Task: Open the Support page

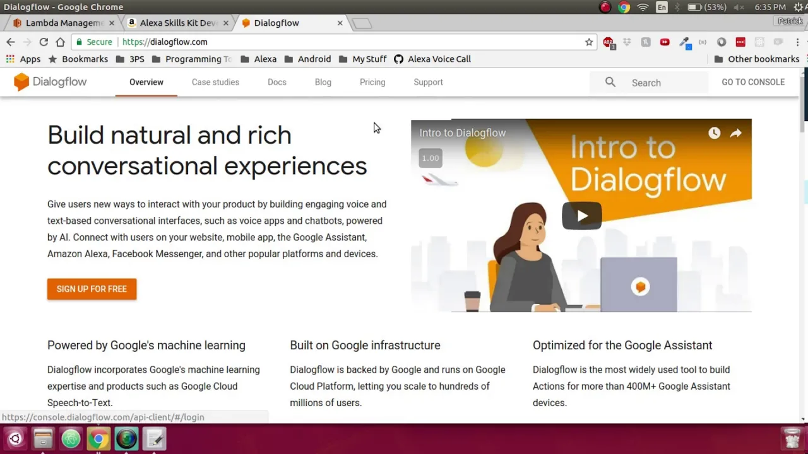Action: 428,82
